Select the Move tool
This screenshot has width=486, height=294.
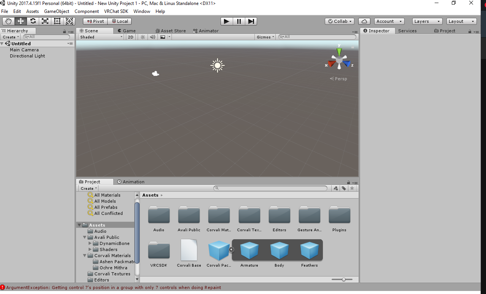pos(21,21)
